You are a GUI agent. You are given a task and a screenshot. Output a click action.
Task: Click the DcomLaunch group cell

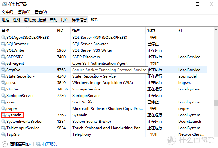click(x=190, y=122)
